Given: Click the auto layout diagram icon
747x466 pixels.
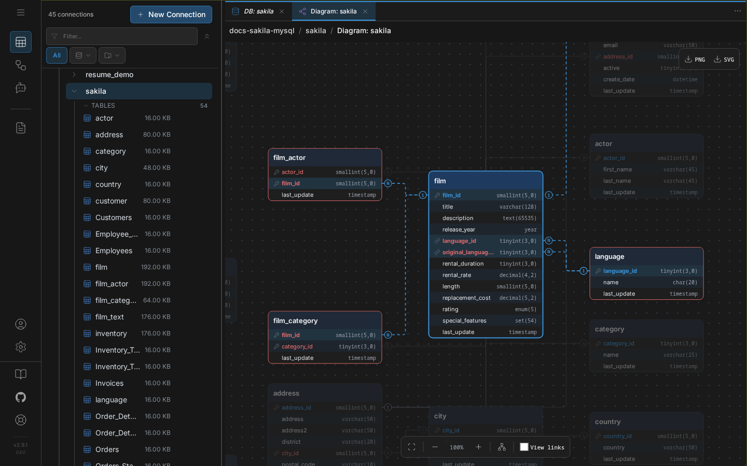Looking at the screenshot, I should (502, 447).
